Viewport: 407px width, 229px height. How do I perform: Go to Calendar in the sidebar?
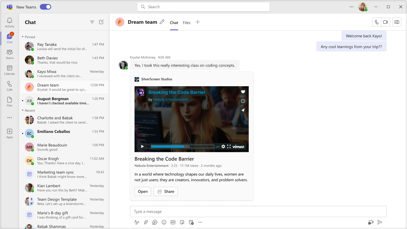point(9,70)
